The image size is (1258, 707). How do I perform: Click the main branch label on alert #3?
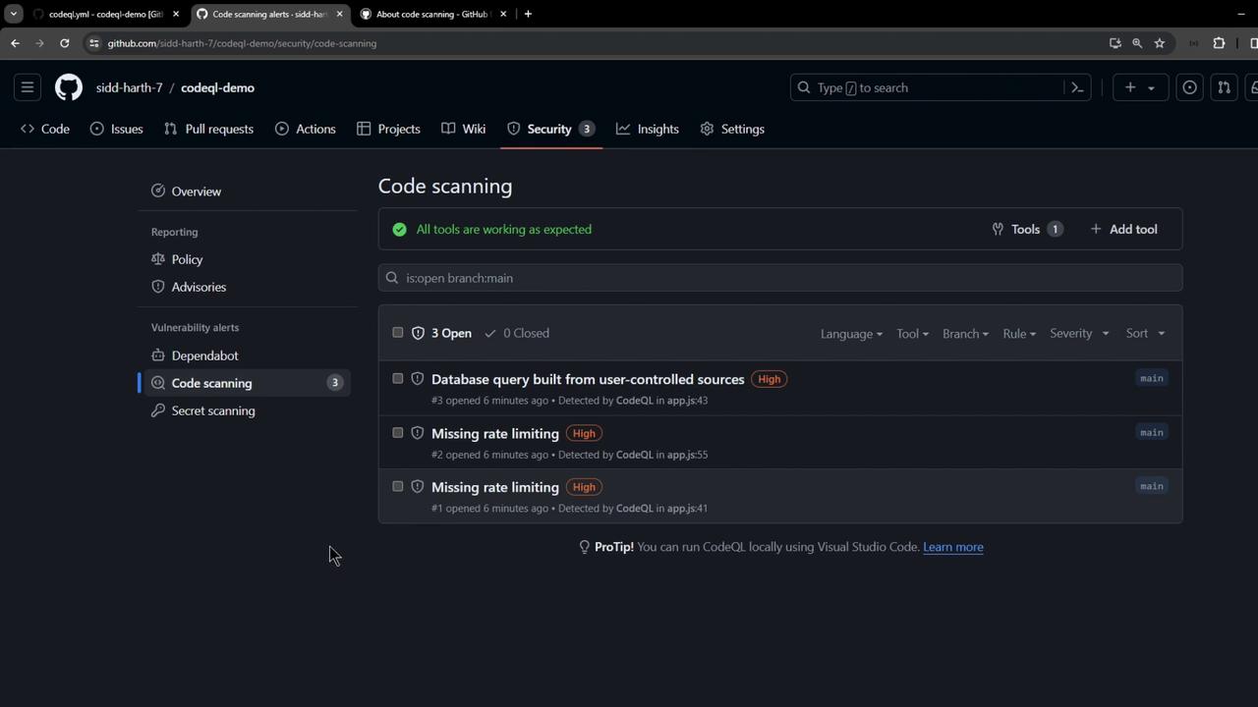click(1152, 378)
